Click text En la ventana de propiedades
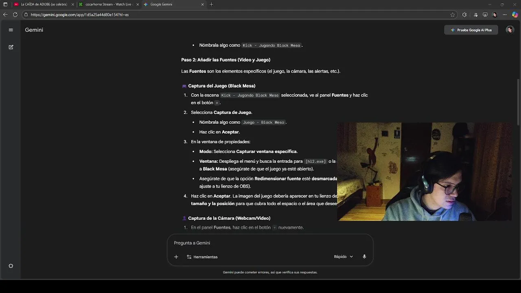This screenshot has width=521, height=293. point(221,142)
